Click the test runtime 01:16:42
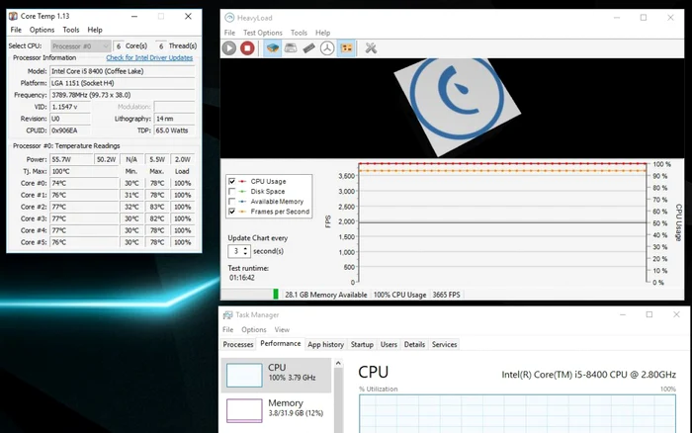This screenshot has height=433, width=692. (242, 278)
